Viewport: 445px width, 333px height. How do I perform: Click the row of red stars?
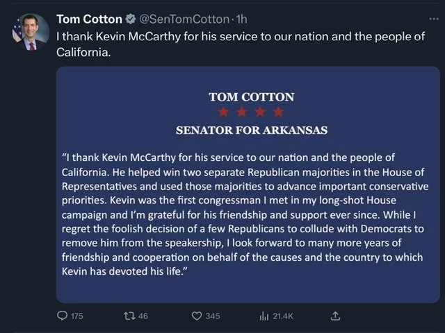pyautogui.click(x=251, y=112)
